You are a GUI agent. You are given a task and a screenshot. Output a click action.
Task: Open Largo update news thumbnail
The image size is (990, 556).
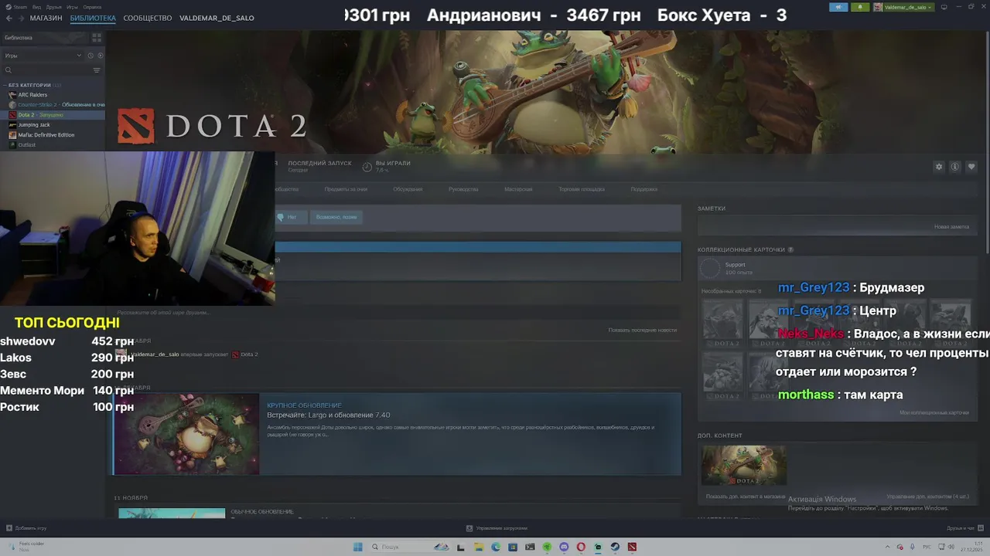pos(186,434)
